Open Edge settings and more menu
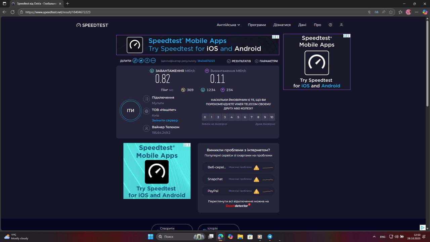This screenshot has height=242, width=430. click(x=416, y=12)
